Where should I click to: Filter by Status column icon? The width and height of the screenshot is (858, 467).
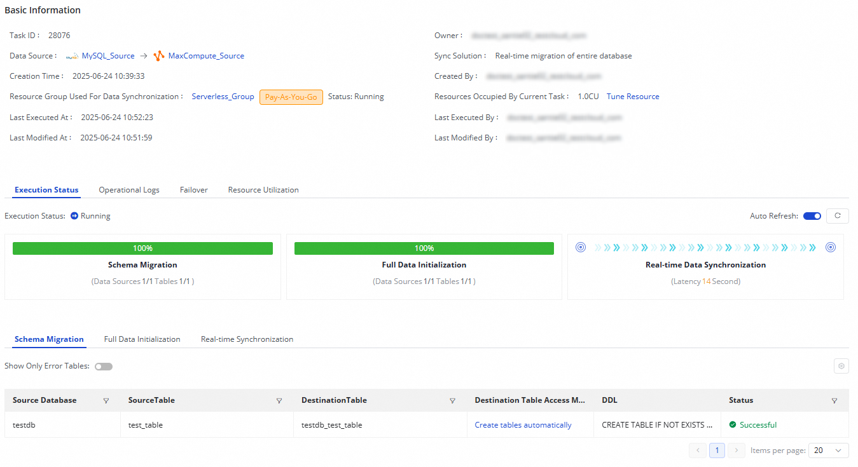[834, 401]
